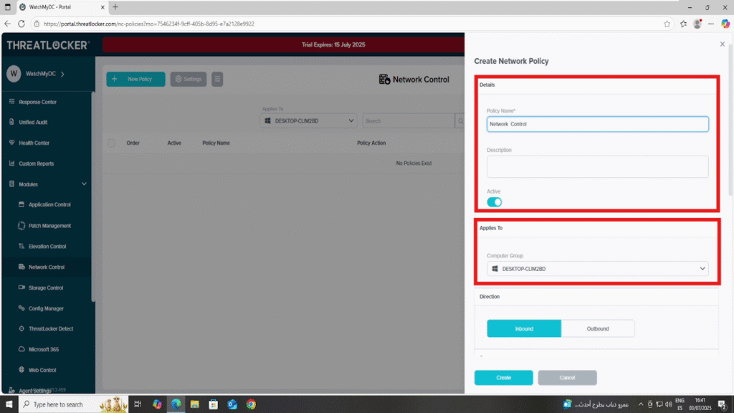
Task: Open Outlook from the taskbar
Action: coord(232,404)
